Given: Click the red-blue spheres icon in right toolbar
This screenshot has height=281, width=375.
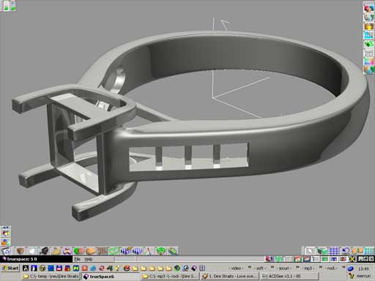Looking at the screenshot, I should (x=368, y=8).
